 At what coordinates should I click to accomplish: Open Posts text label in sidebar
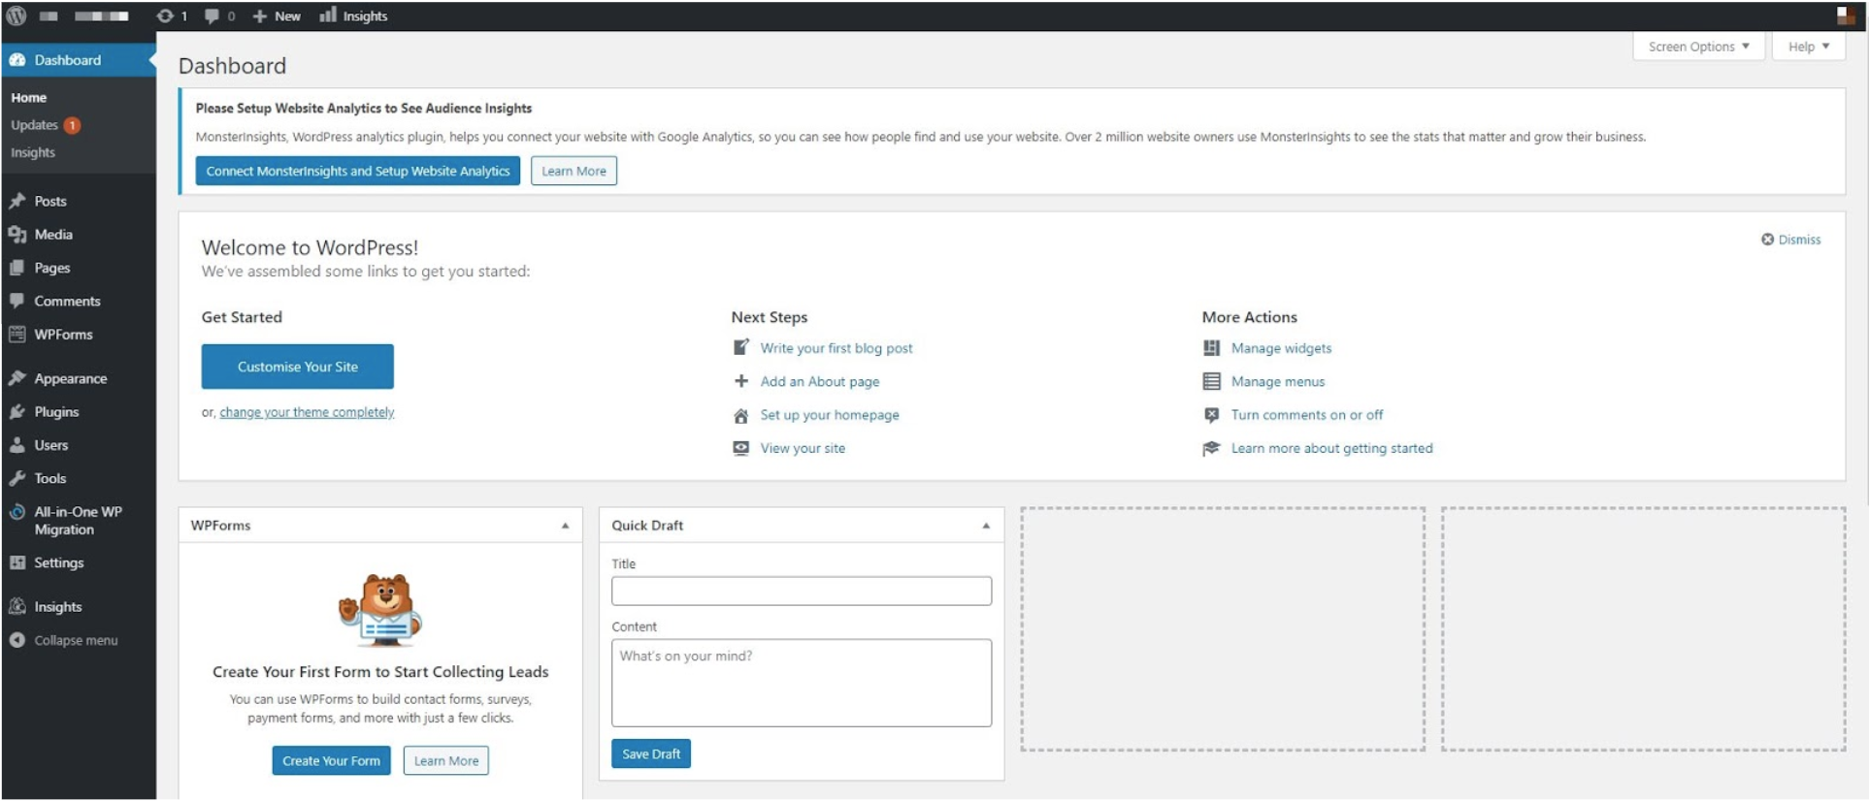pos(50,201)
